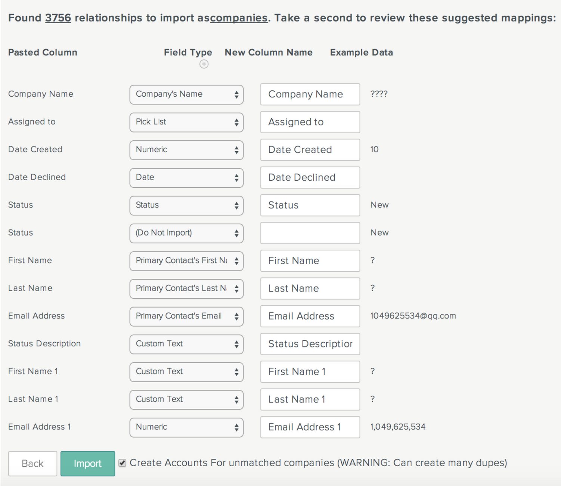This screenshot has width=561, height=486.
Task: Expand Numeric dropdown for Date Created row
Action: click(186, 150)
